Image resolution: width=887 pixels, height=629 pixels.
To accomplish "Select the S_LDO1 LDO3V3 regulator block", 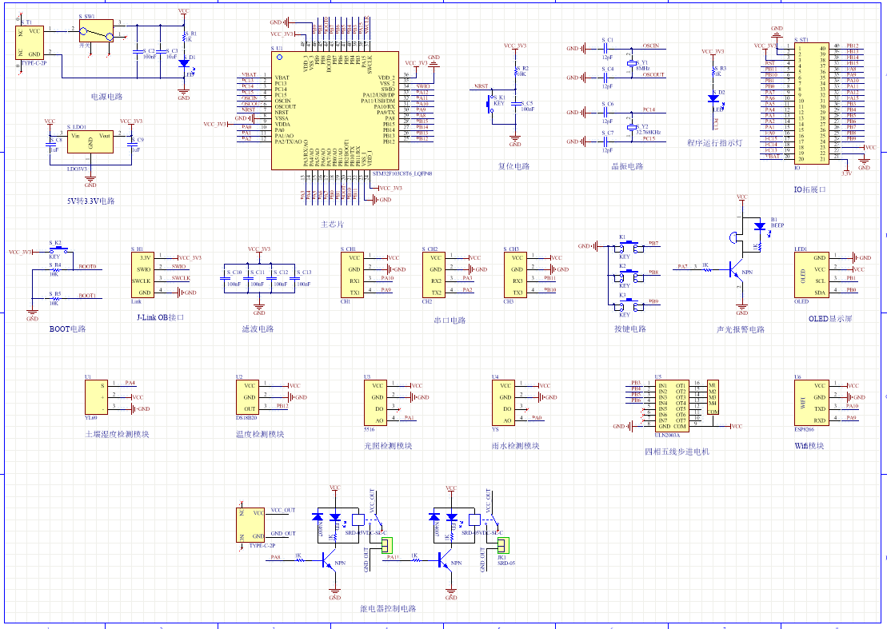I will tap(90, 142).
